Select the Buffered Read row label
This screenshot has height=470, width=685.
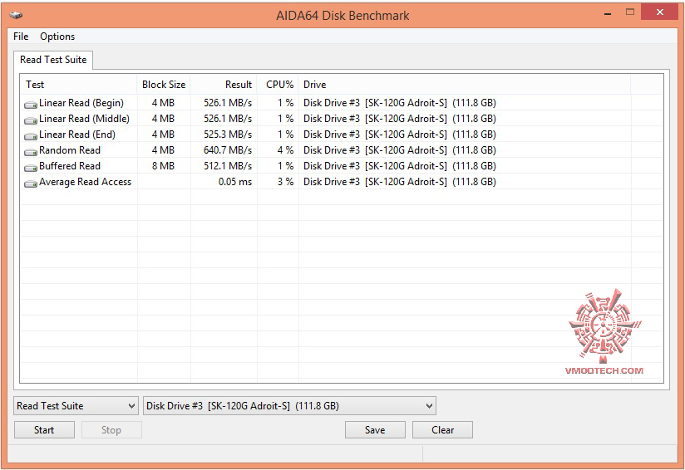point(70,166)
